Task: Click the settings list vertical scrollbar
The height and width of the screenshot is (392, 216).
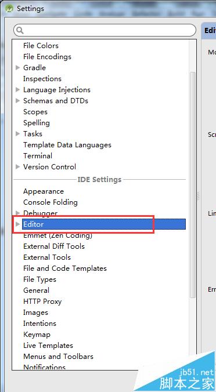Action: click(x=193, y=184)
